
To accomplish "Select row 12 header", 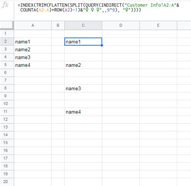I will (x=7, y=120).
